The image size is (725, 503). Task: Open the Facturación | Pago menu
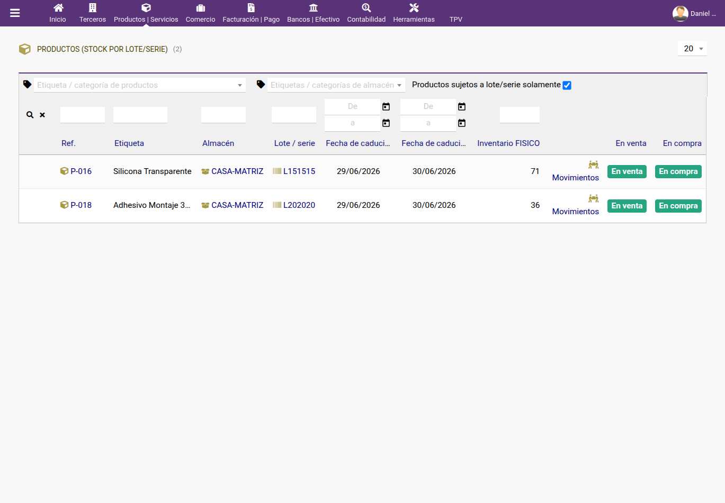coord(251,13)
